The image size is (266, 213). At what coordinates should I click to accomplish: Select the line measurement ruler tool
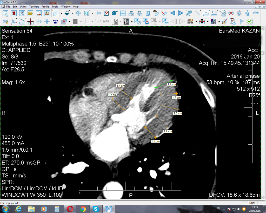[x=206, y=13]
